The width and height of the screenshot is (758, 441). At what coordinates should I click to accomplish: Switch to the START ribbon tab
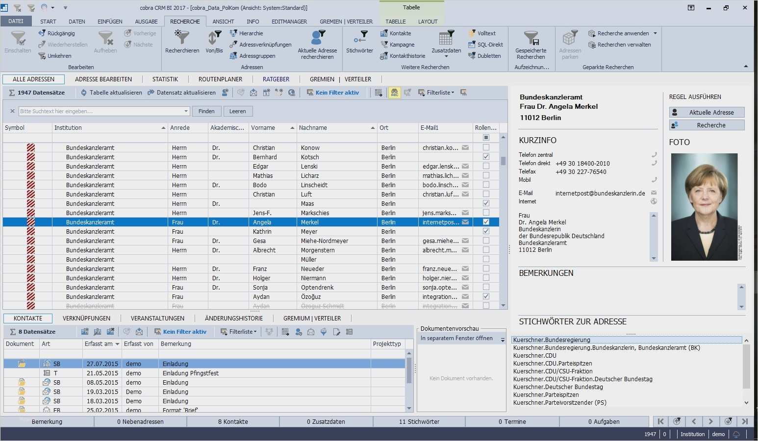pos(48,22)
